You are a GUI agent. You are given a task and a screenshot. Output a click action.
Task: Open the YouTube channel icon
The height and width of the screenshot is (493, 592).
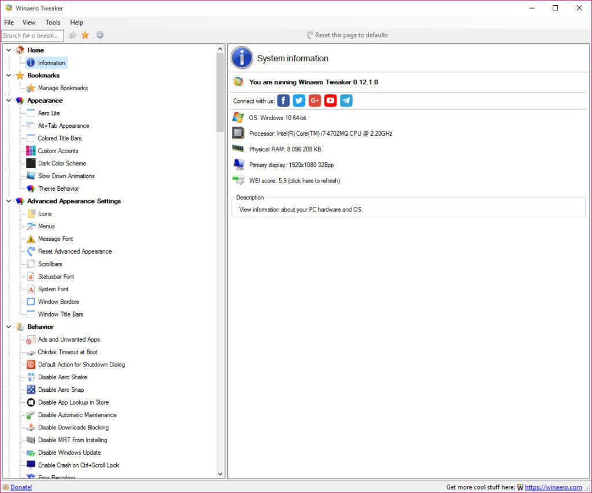tap(330, 101)
